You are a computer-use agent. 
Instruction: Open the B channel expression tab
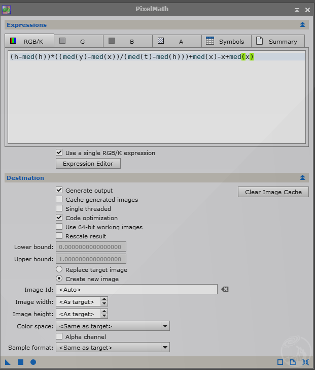click(x=128, y=42)
